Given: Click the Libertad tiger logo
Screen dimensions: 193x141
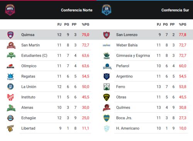Looking at the screenshot, I should [10, 128].
